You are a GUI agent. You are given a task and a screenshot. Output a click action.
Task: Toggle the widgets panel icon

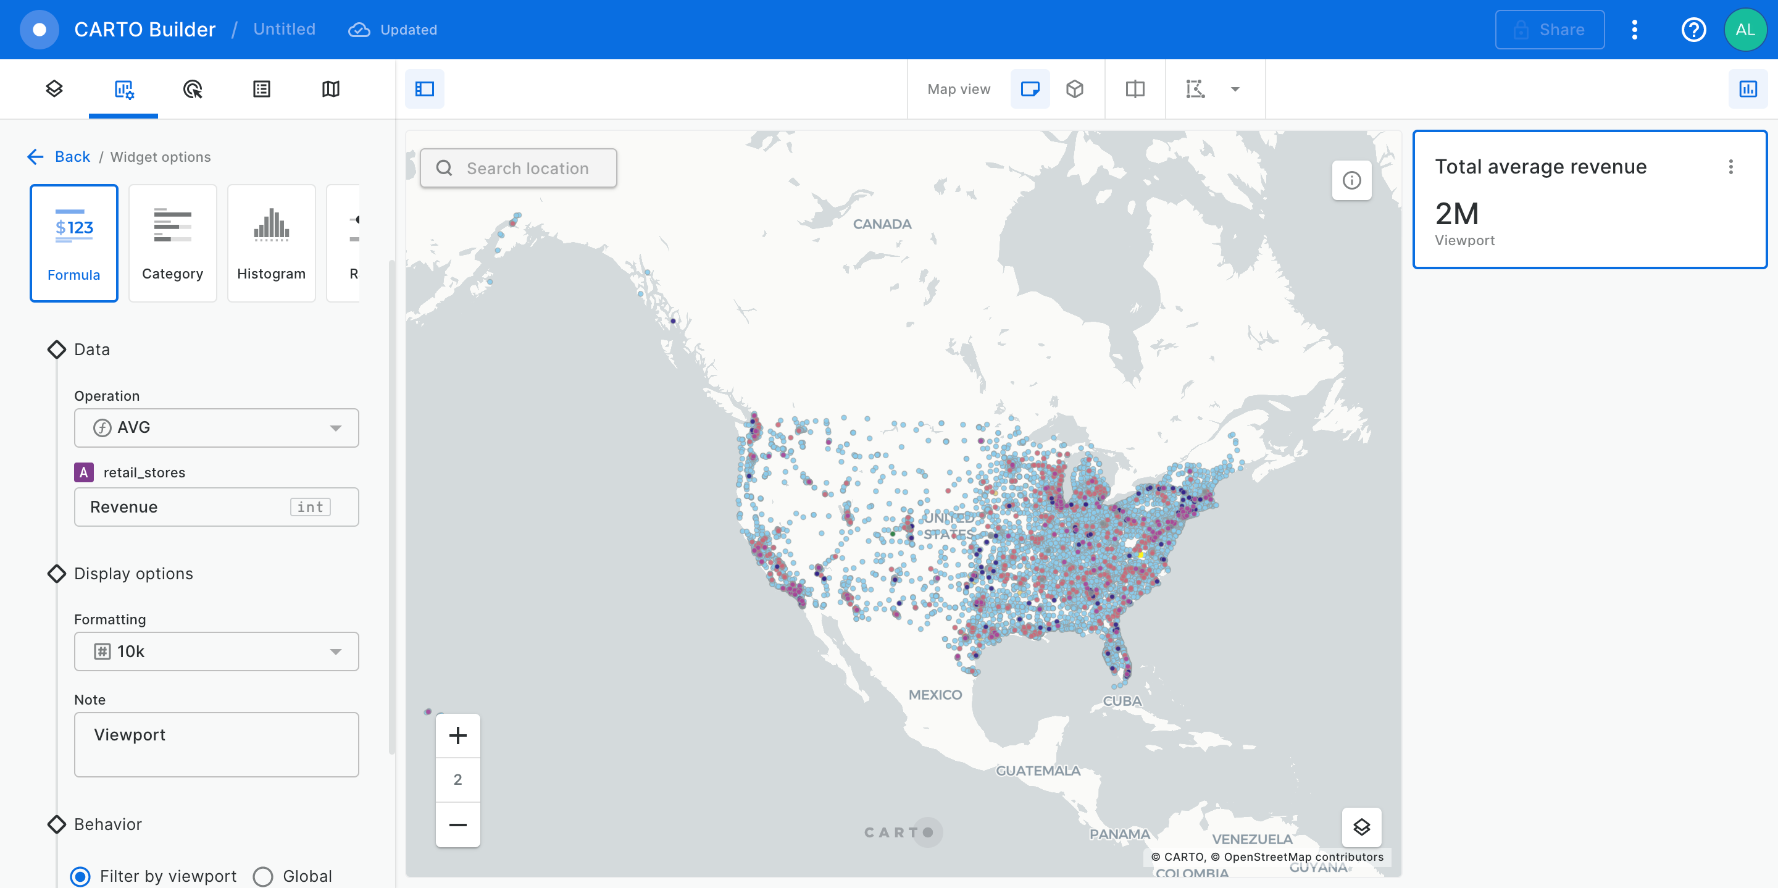point(1748,89)
